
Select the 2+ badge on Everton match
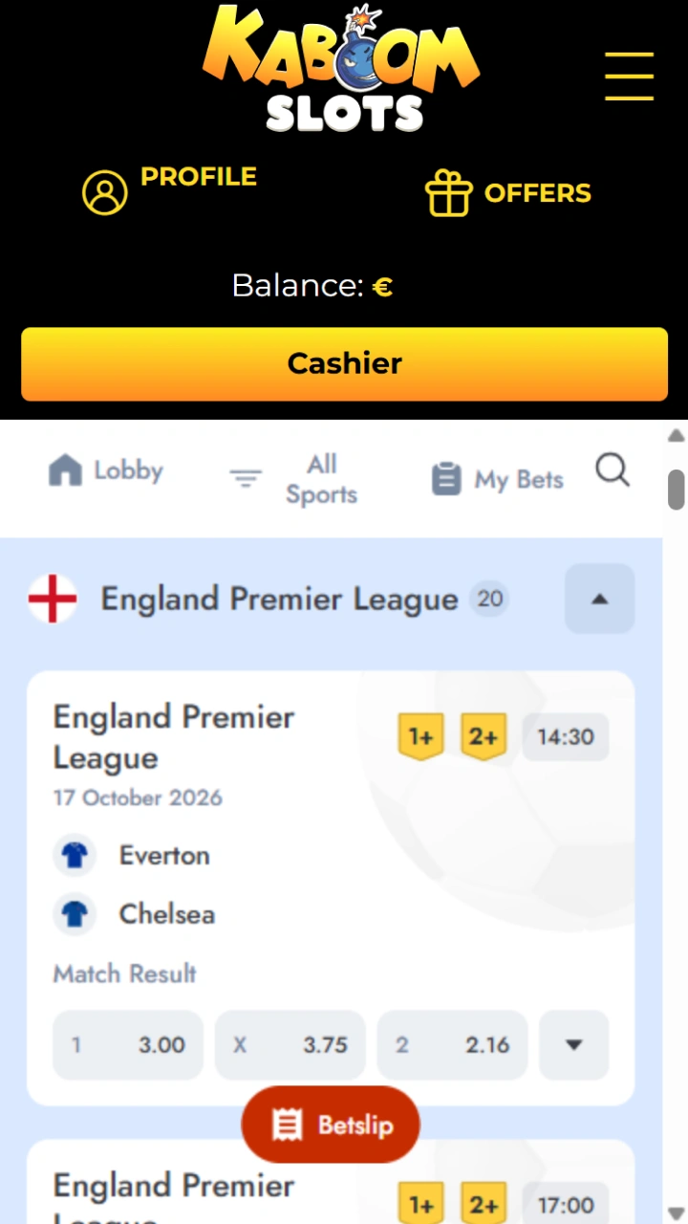pos(484,737)
